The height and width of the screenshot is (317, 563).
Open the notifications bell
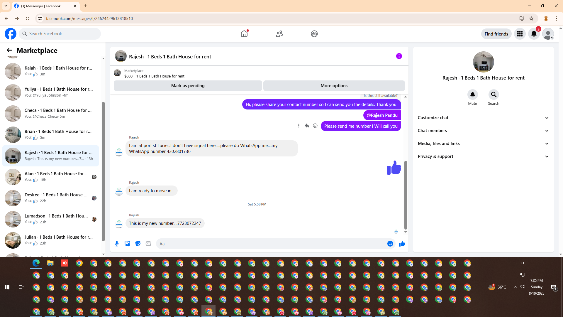coord(534,34)
